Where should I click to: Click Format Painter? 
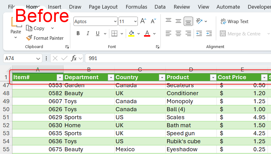click(45, 38)
